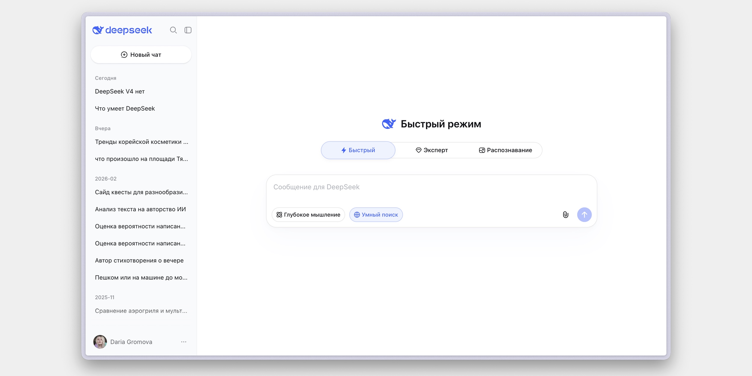Screen dimensions: 752x376
Task: Switch to the Эксперт mode tab
Action: tap(432, 150)
